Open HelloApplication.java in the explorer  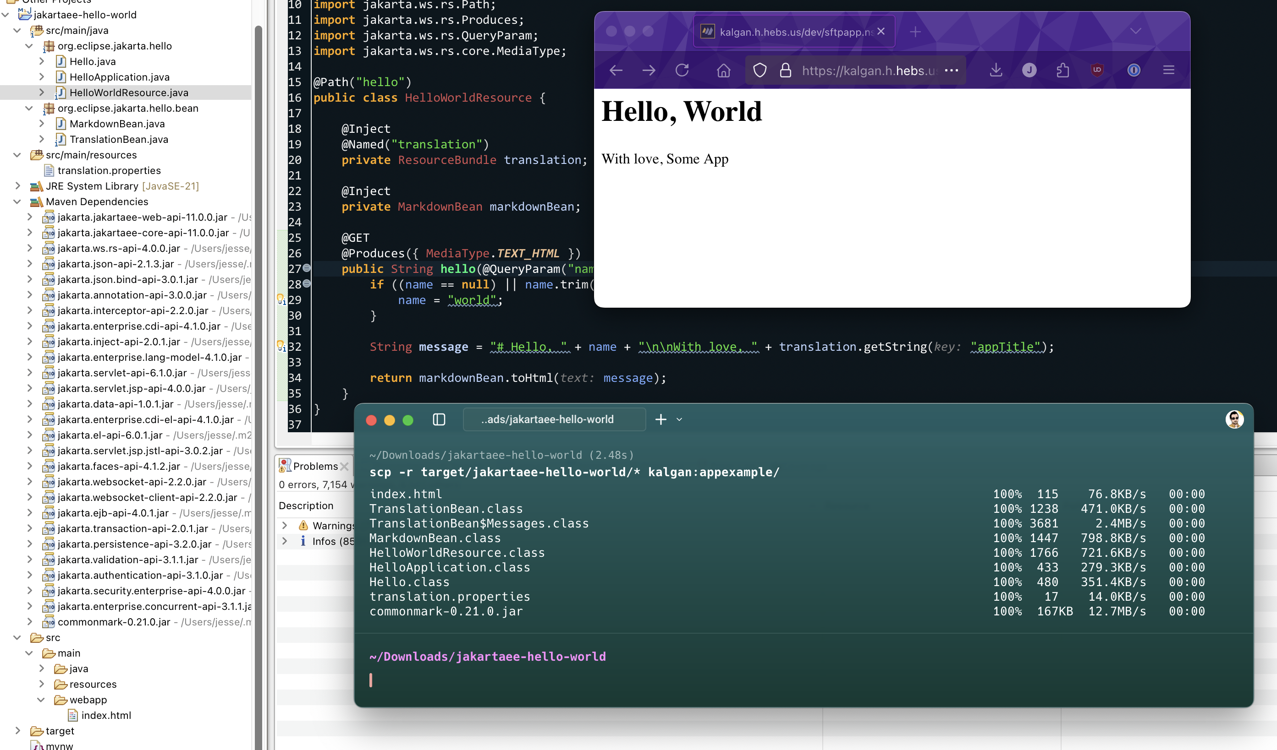pyautogui.click(x=120, y=77)
